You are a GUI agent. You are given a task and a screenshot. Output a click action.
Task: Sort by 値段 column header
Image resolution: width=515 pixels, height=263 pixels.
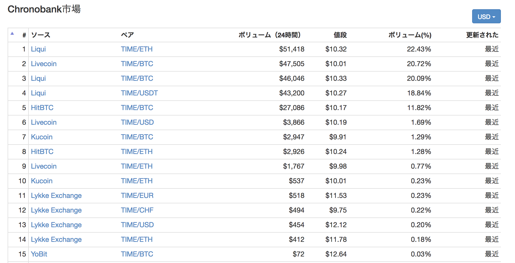340,35
